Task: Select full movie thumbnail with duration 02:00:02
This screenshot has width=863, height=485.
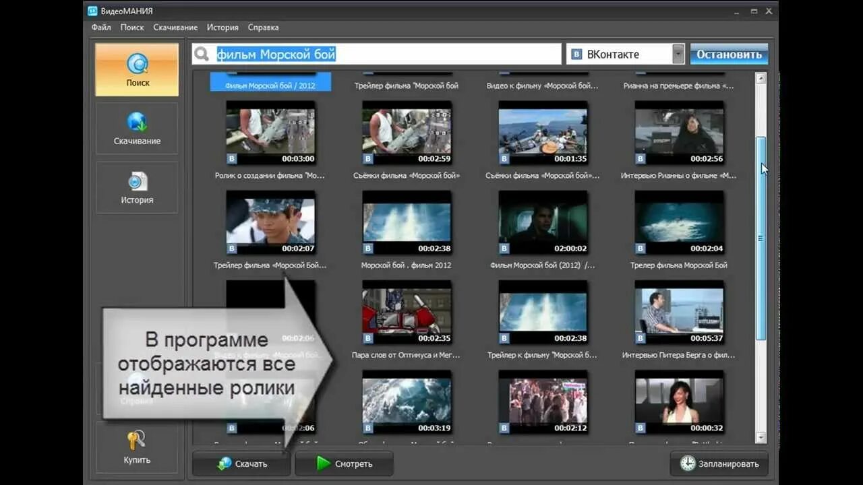Action: coord(543,223)
